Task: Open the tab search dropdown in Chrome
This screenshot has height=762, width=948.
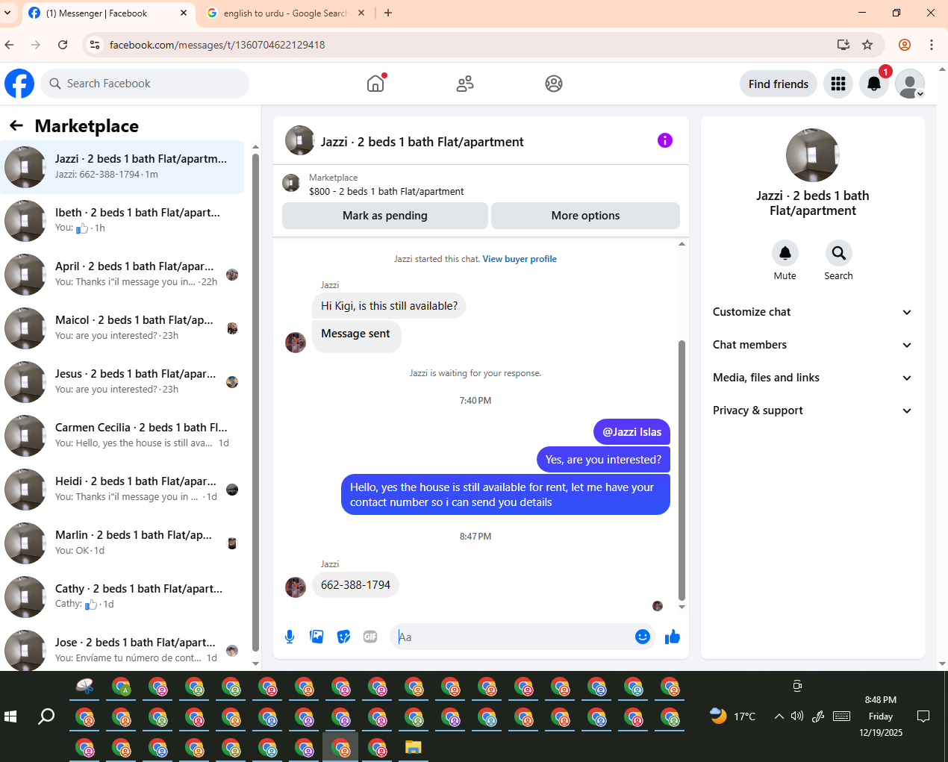Action: (7, 13)
